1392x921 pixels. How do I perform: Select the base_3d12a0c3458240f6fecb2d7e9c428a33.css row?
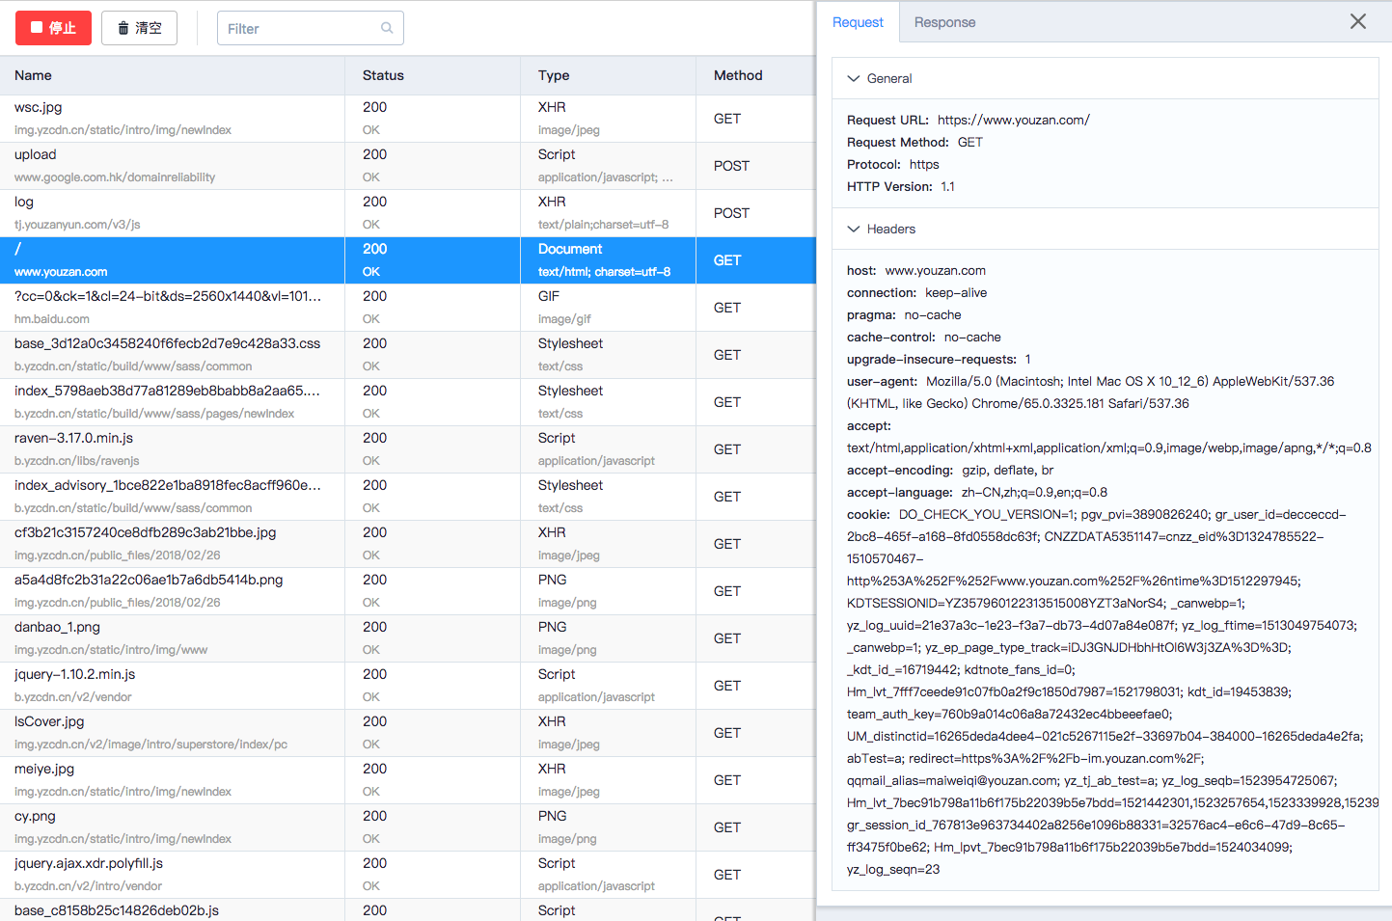407,355
